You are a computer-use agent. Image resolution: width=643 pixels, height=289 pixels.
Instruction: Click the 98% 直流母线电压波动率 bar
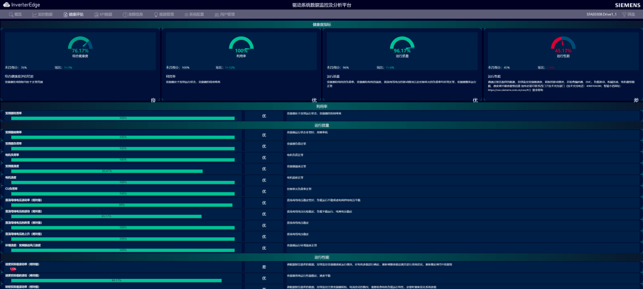point(122,205)
